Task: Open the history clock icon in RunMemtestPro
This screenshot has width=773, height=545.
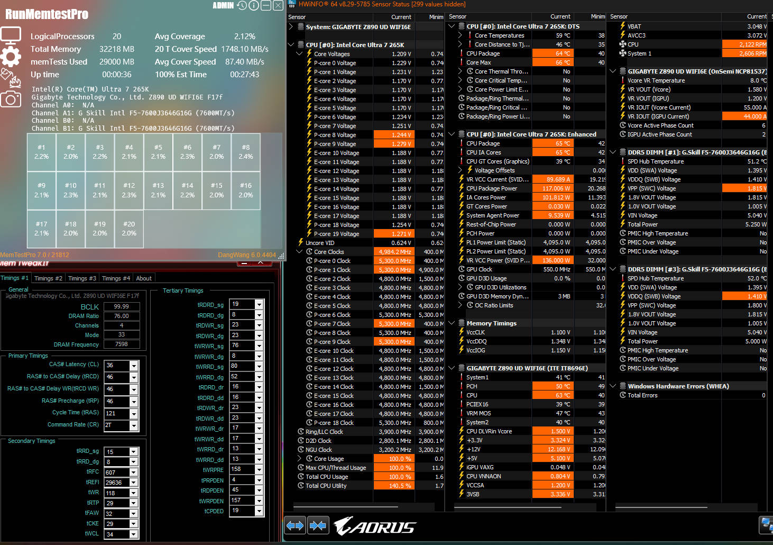Action: [x=242, y=5]
